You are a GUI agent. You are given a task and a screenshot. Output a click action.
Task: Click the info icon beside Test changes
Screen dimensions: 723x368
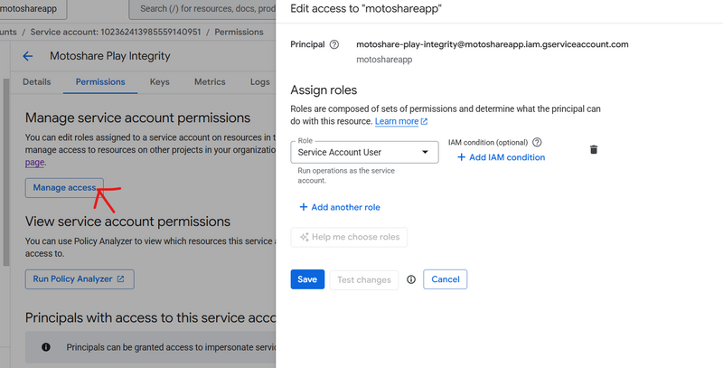[x=411, y=279]
